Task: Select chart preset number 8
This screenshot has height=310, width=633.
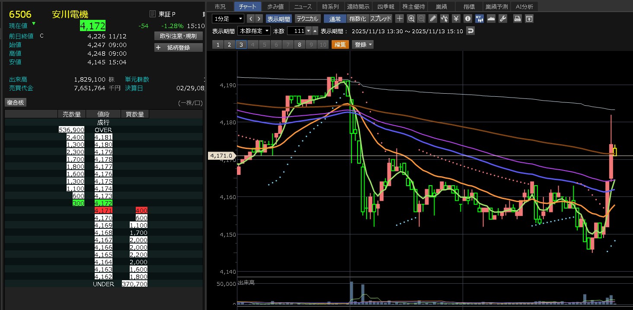Action: [x=299, y=44]
